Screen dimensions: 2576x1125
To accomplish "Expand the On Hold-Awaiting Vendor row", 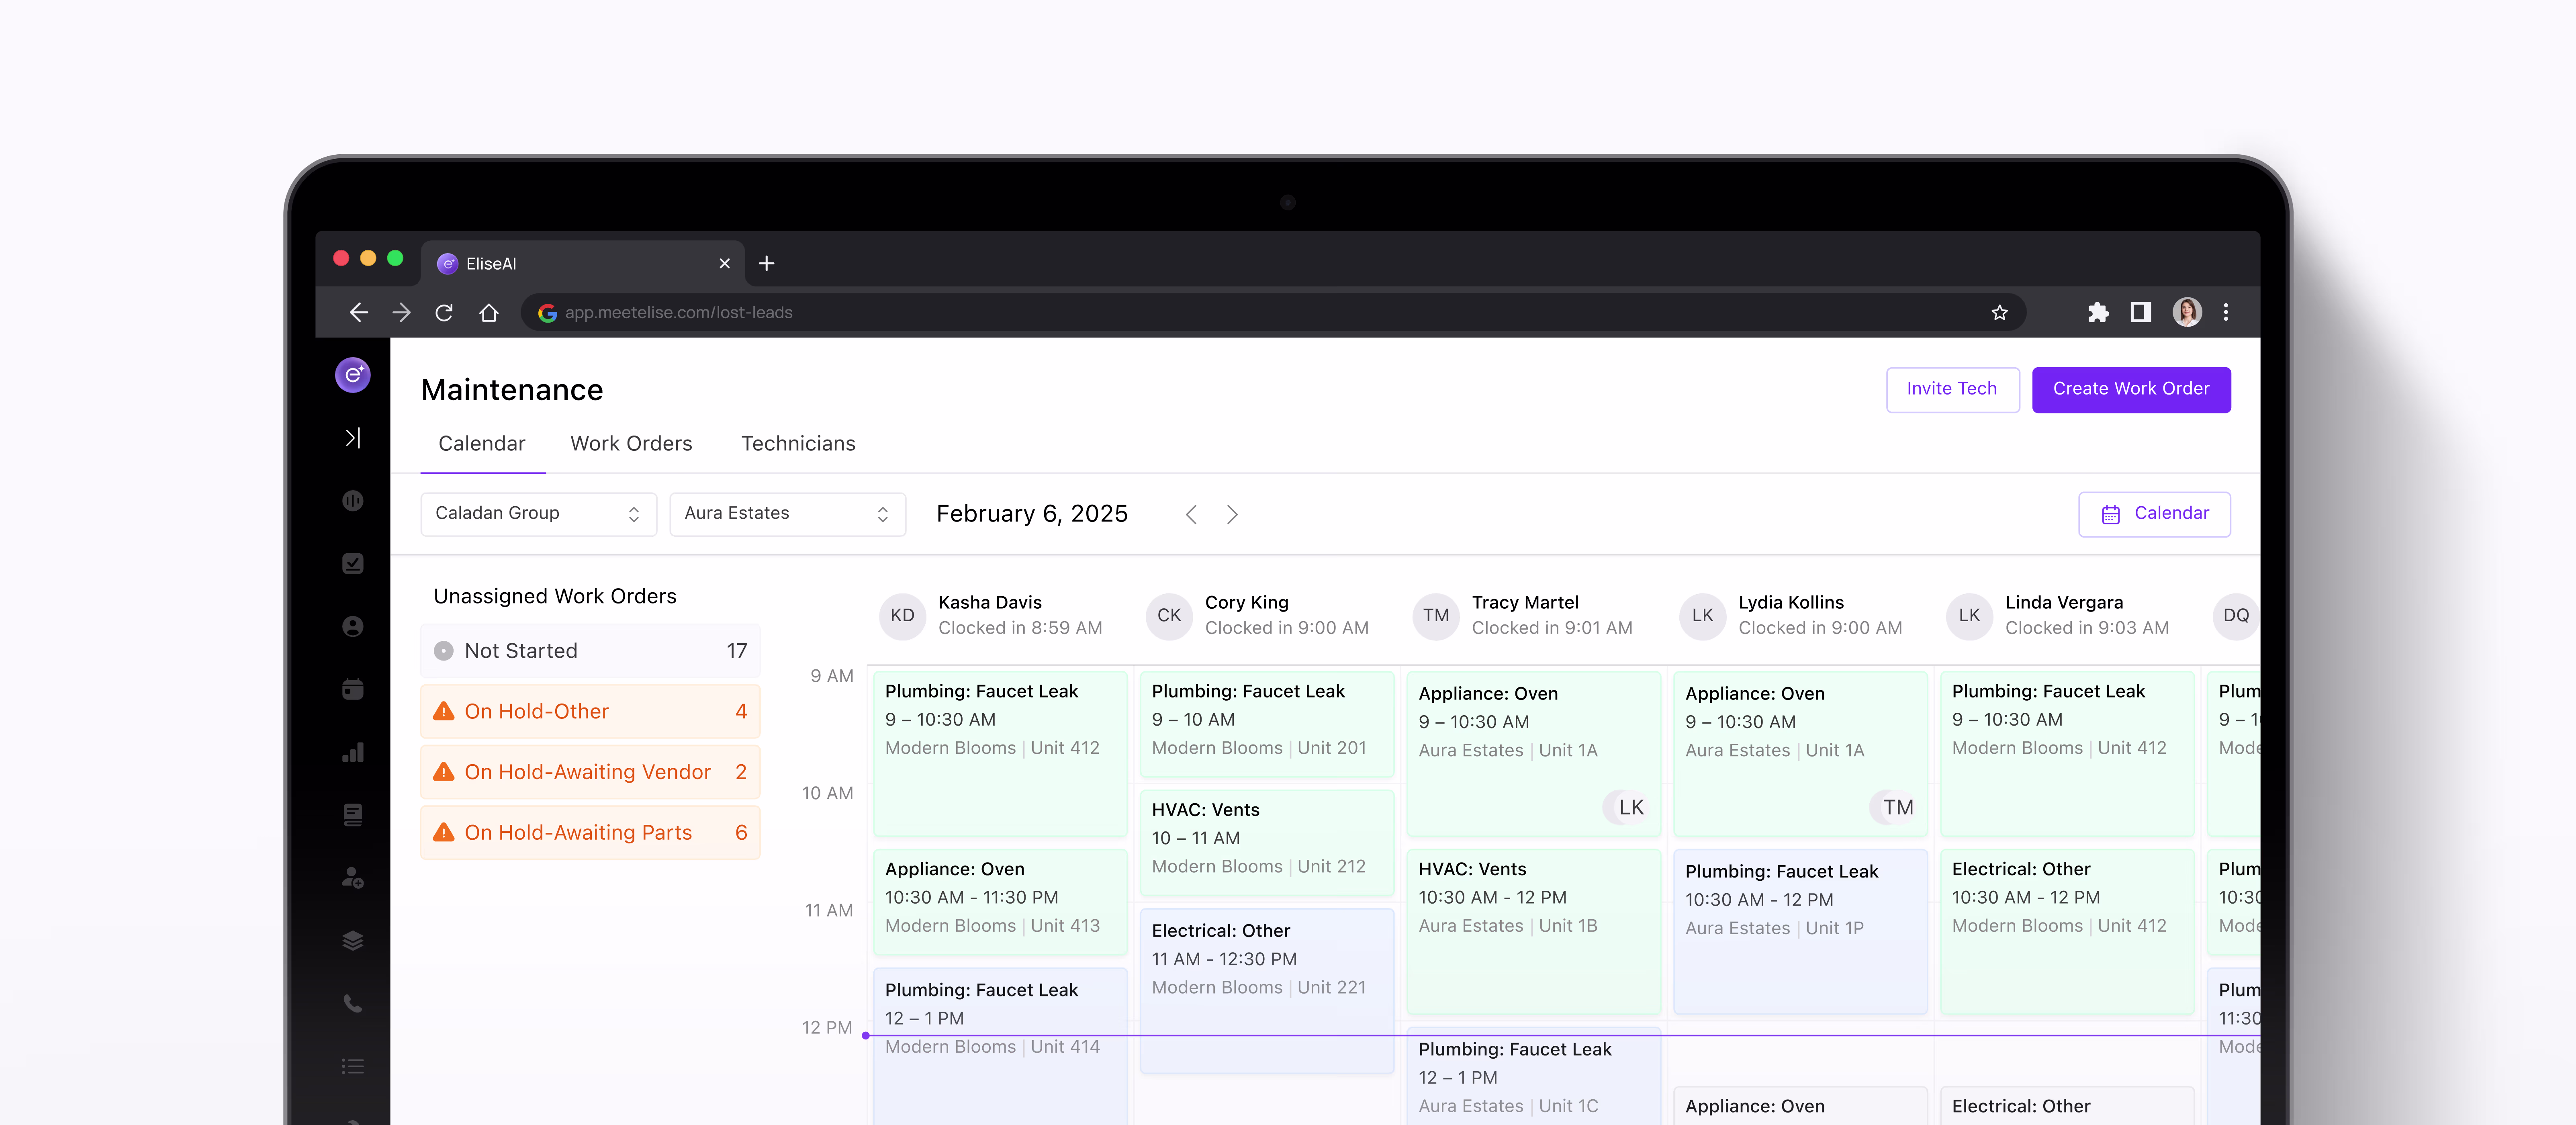I will 590,772.
